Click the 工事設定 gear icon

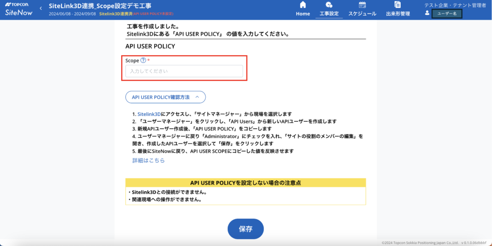[329, 5]
